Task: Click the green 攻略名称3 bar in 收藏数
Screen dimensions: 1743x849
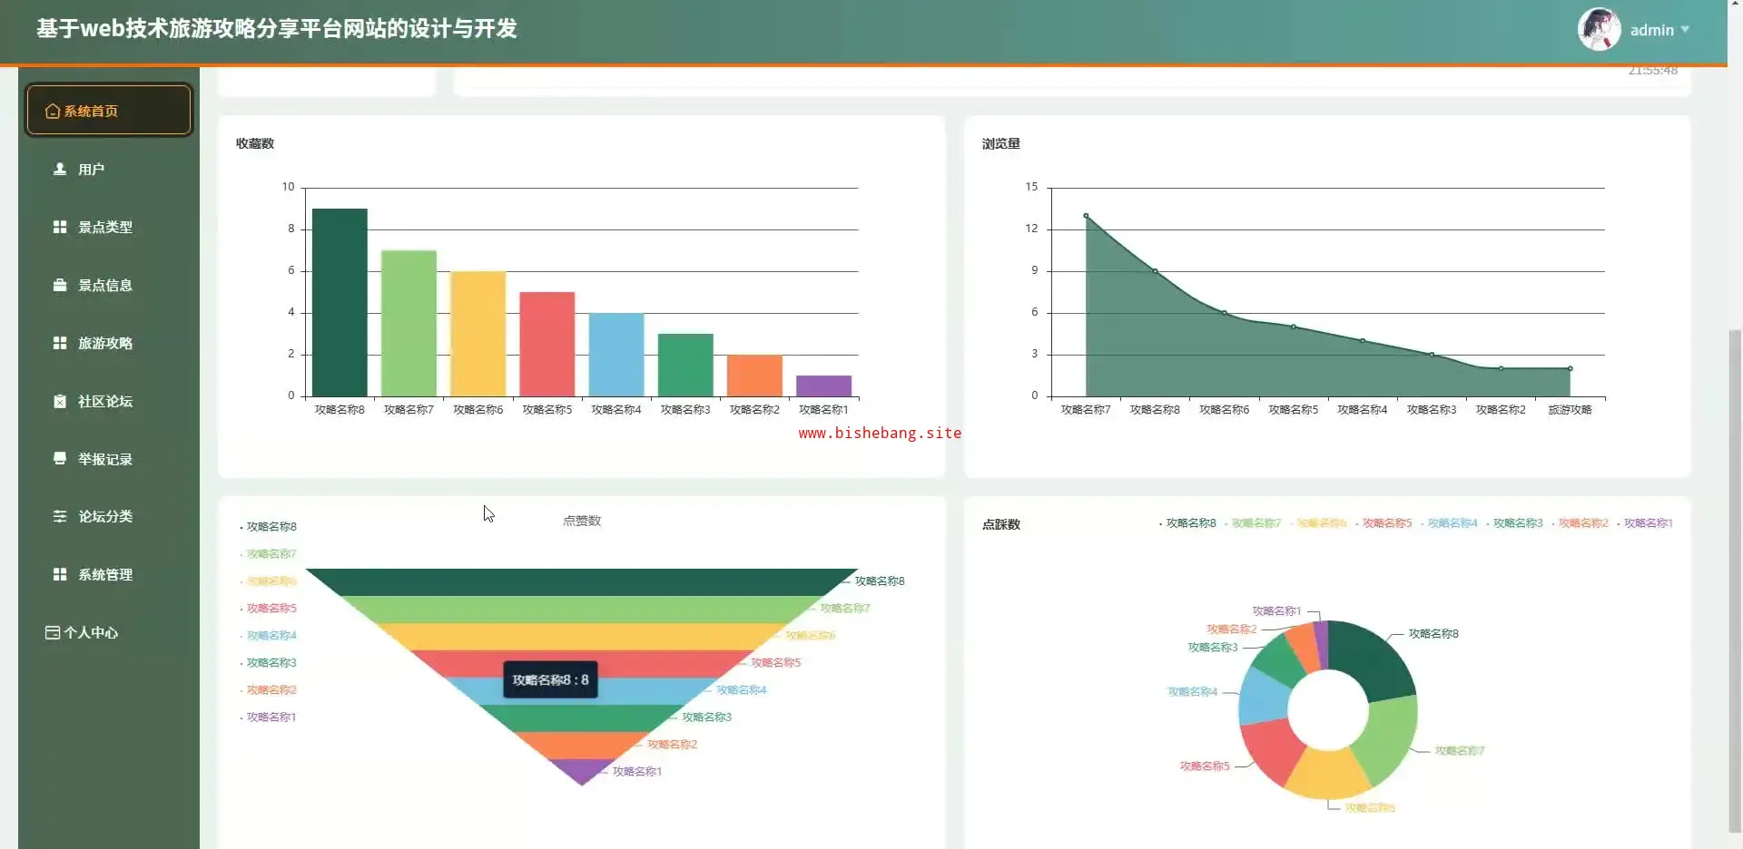Action: (x=685, y=365)
